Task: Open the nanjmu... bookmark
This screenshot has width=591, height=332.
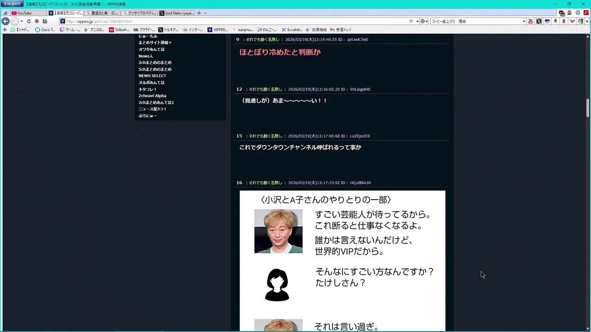Action: (x=242, y=30)
